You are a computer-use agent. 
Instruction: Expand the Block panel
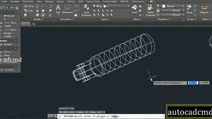(137, 19)
